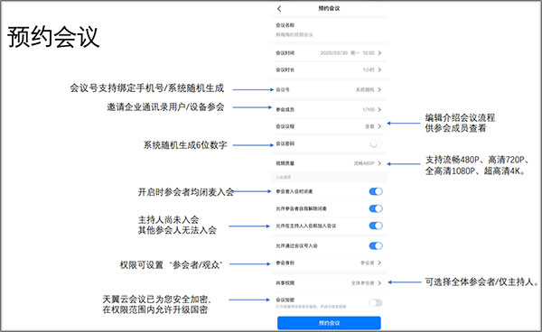Tap the 会议时间 date value text
The image size is (542, 332).
(x=348, y=53)
